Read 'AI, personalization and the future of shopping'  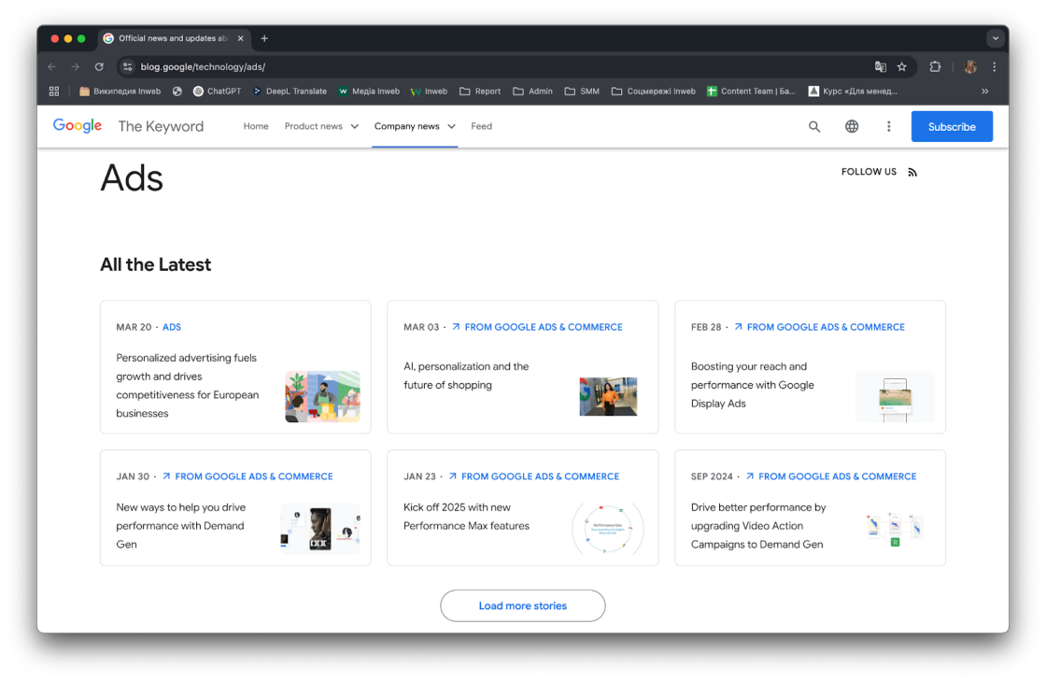click(x=466, y=376)
